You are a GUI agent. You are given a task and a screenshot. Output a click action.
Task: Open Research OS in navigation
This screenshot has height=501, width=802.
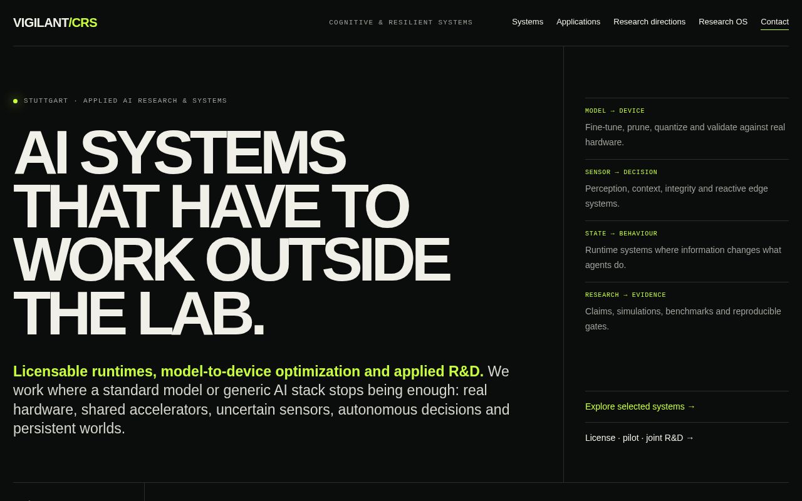723,22
